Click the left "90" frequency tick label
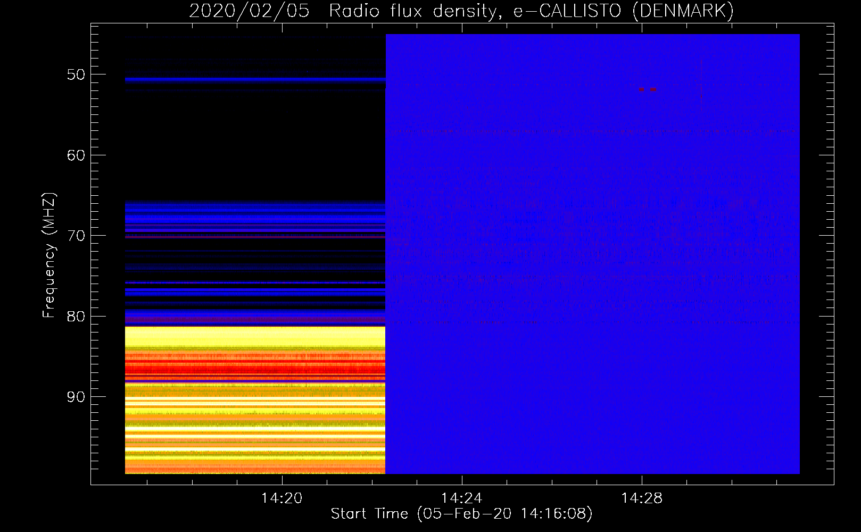This screenshot has width=861, height=532. [x=76, y=397]
